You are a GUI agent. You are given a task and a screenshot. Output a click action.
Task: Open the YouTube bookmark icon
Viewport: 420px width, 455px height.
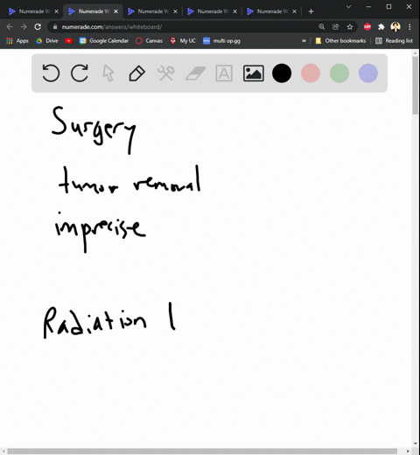tap(69, 41)
